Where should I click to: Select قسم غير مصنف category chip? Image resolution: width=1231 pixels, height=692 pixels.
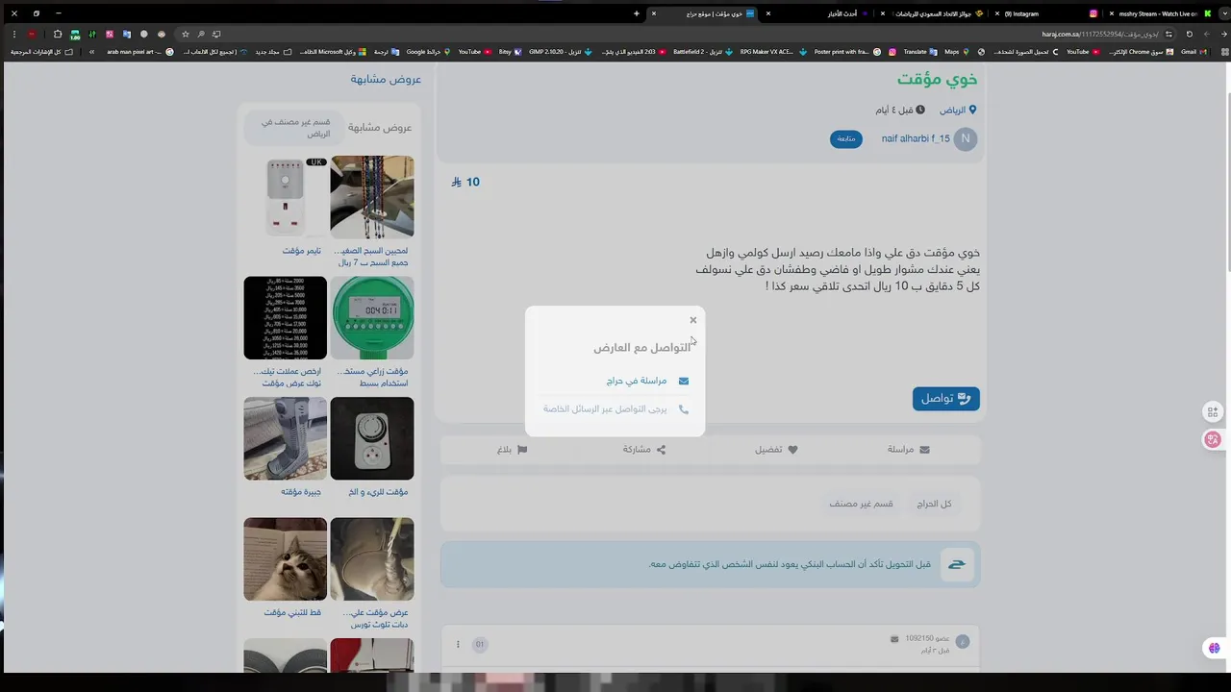click(861, 504)
